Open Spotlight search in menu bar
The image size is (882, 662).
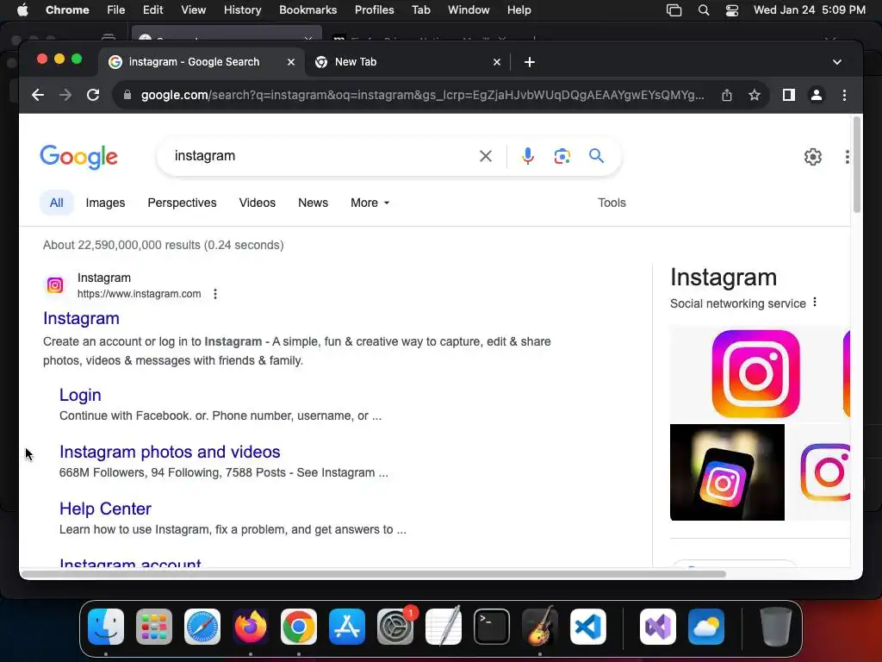[703, 10]
